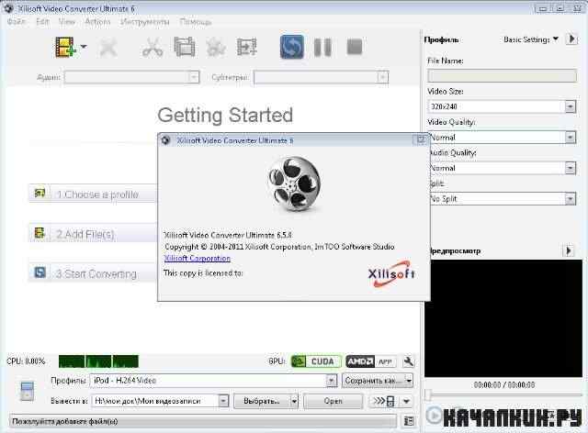
Task: Open the transfer to device dropdown arrow
Action: [406, 401]
